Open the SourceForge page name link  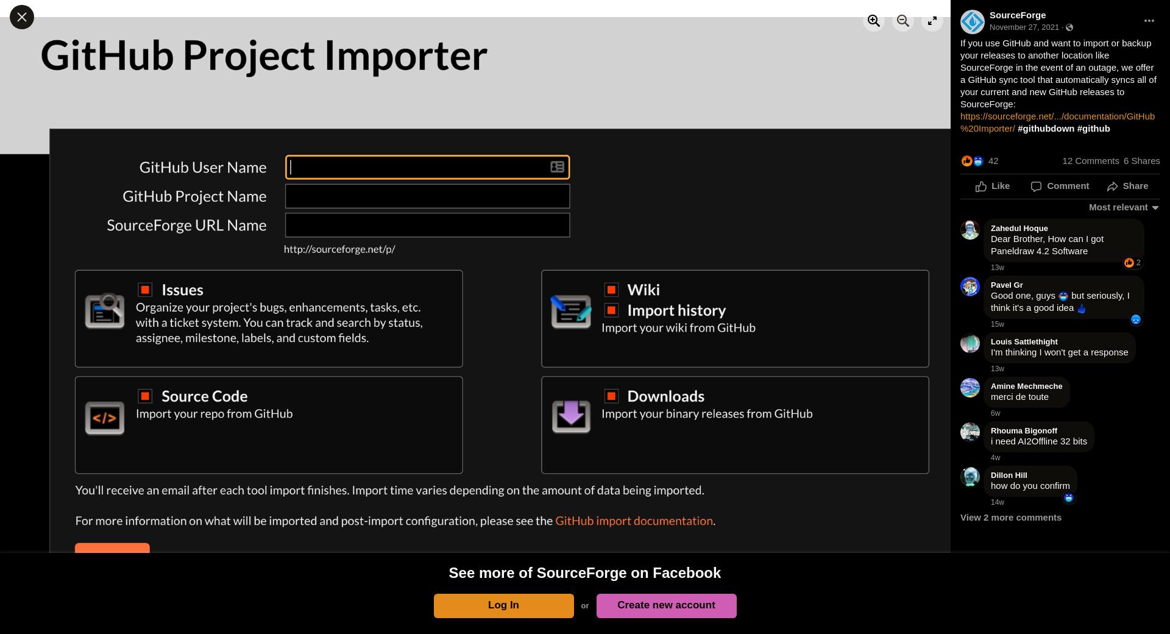click(x=1018, y=15)
